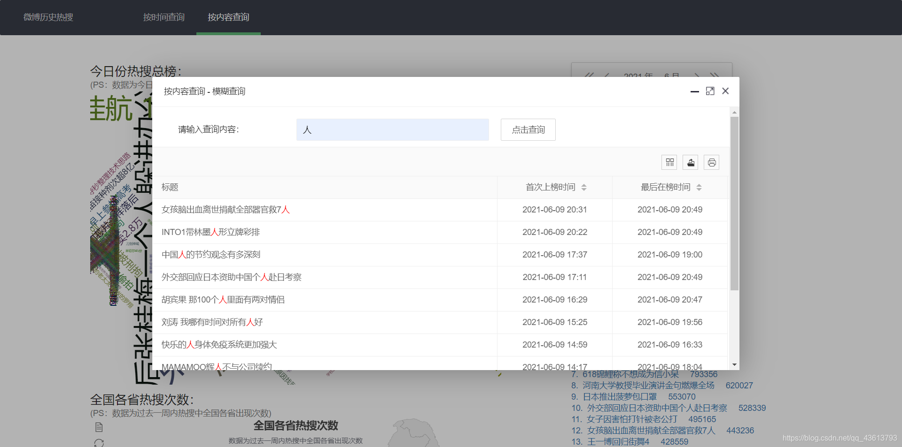Click the dialog scrollbar up arrow
This screenshot has height=447, width=902.
pos(734,113)
